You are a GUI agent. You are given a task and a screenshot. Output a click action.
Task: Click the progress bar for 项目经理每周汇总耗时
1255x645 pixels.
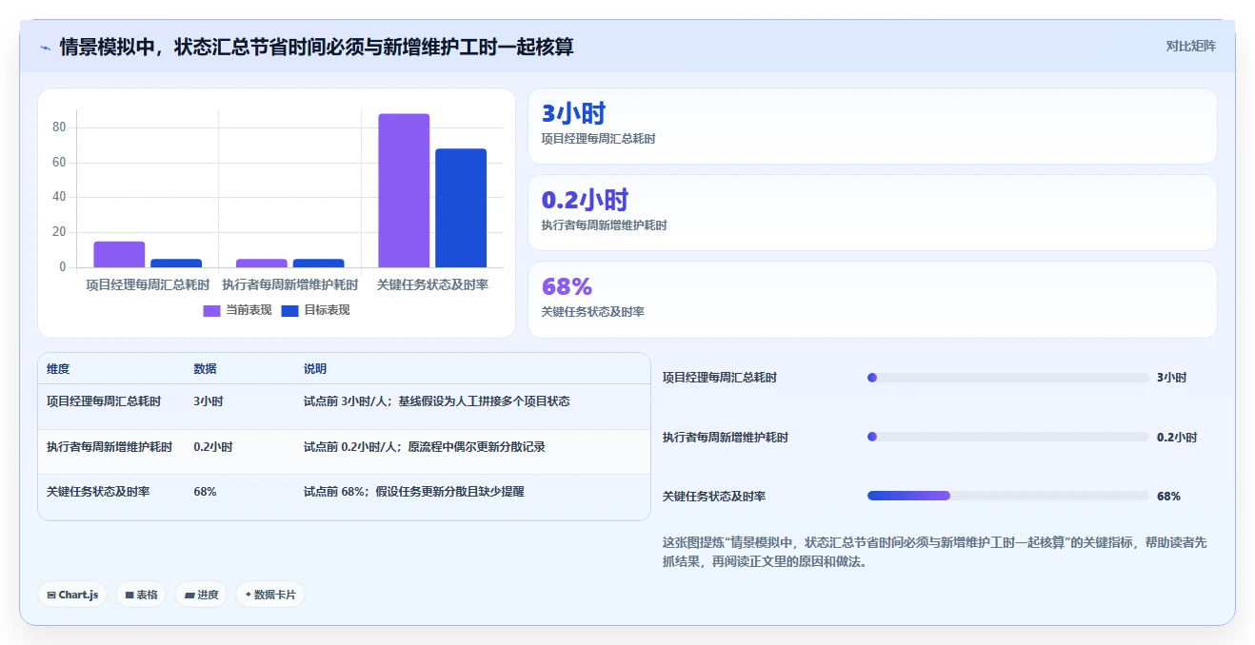pyautogui.click(x=1007, y=378)
